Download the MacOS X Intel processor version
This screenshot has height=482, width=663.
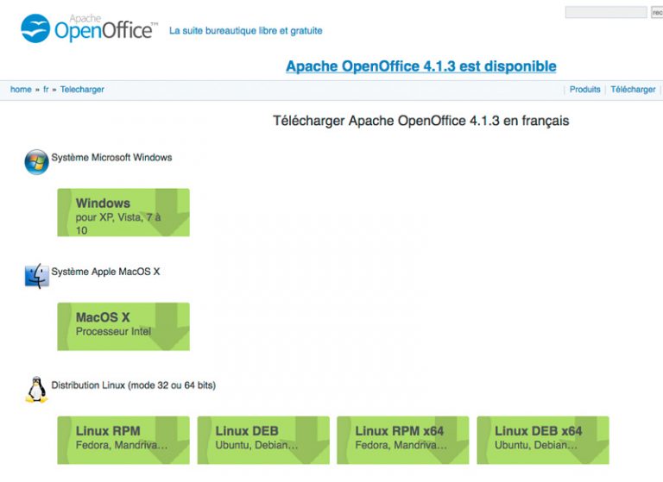tap(123, 327)
